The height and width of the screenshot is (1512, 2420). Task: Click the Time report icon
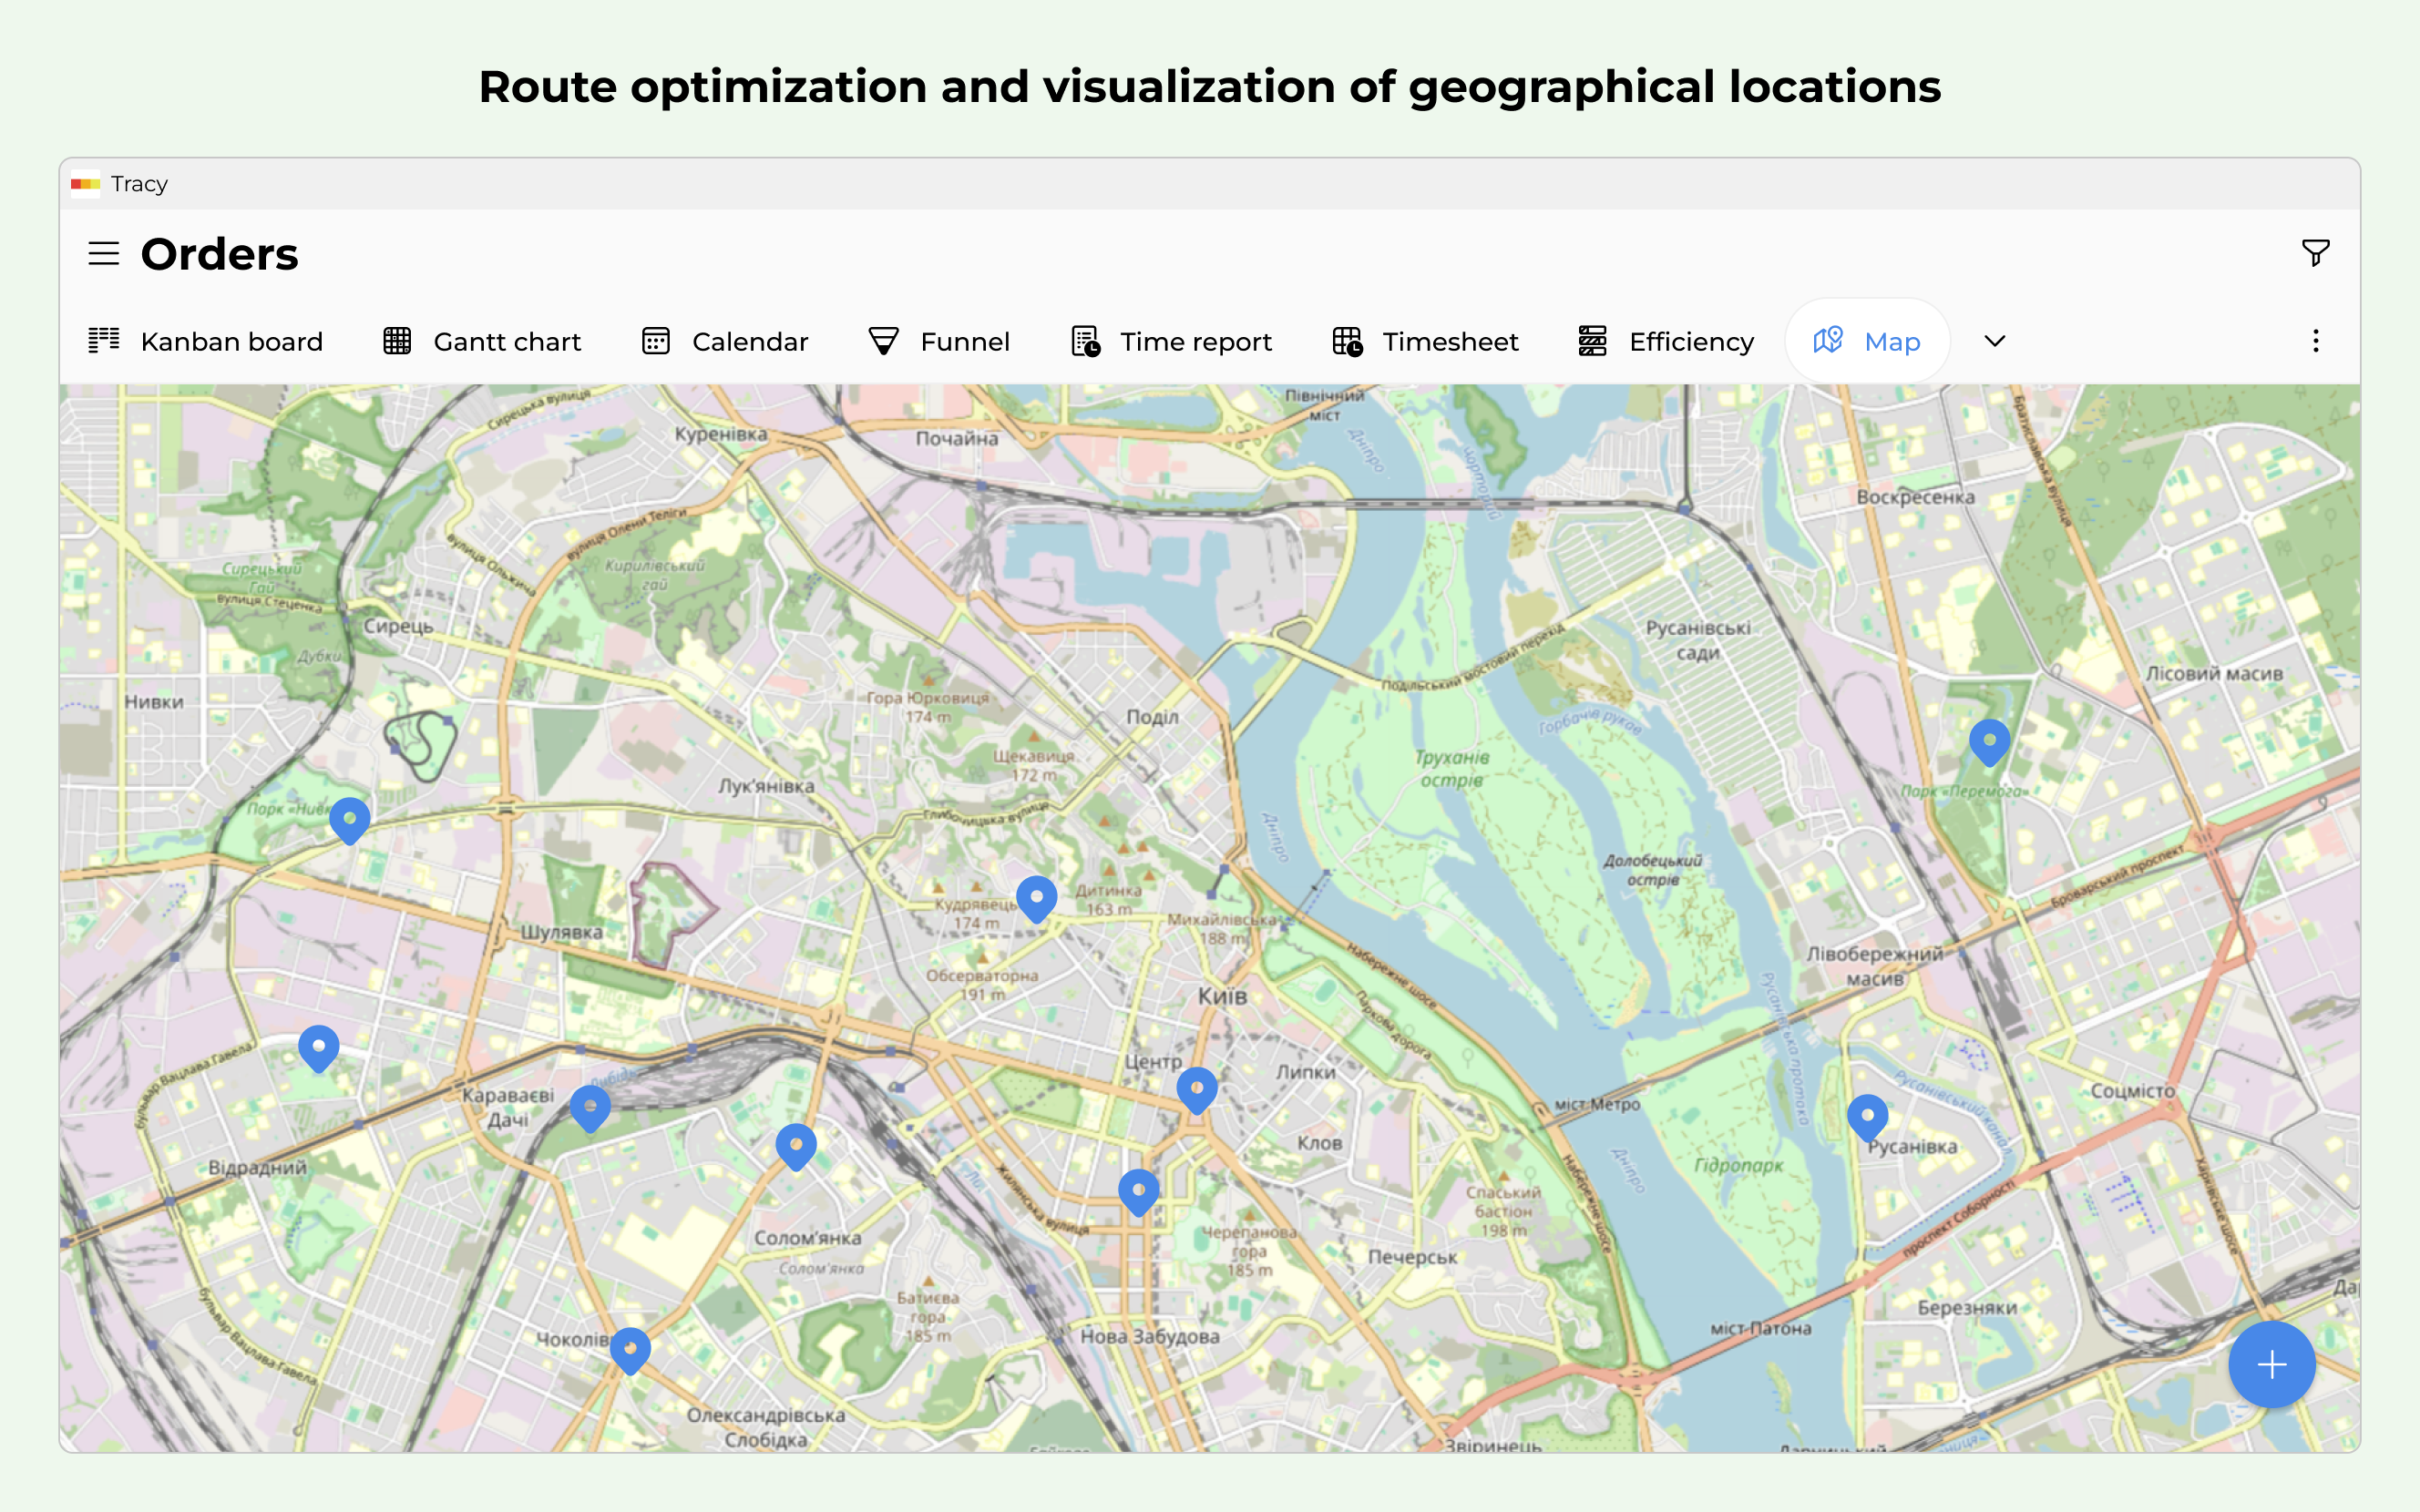tap(1085, 341)
